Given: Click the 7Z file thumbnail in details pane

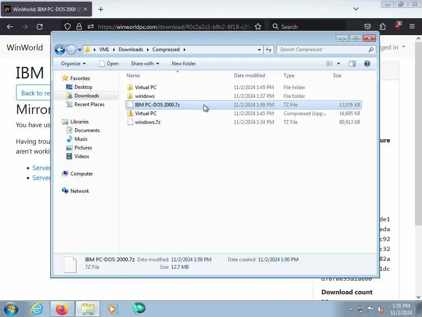Looking at the screenshot, I should point(70,265).
